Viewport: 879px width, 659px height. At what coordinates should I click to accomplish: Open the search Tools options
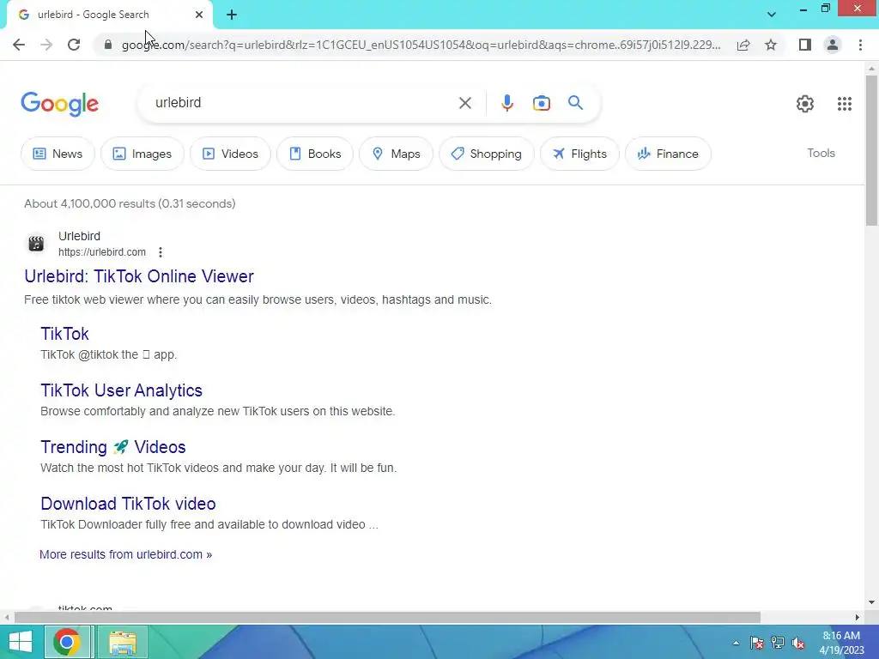[821, 153]
